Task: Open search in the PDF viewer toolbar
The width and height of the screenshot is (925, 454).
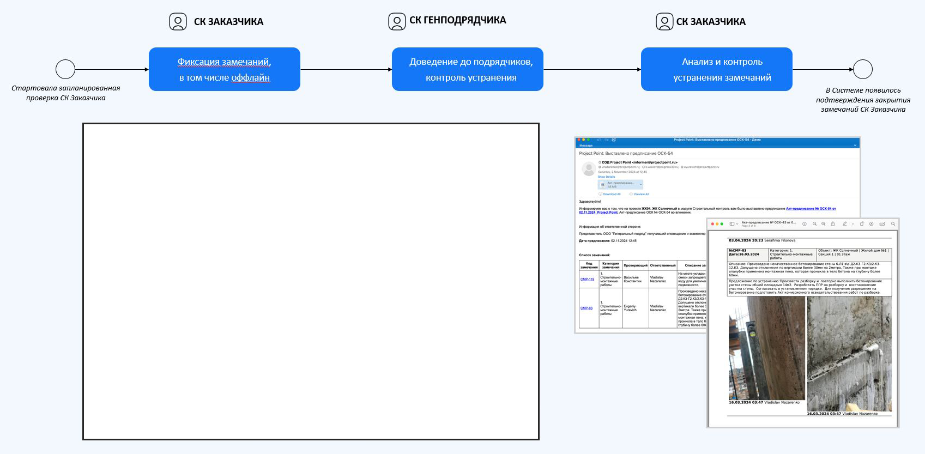Action: click(x=893, y=224)
